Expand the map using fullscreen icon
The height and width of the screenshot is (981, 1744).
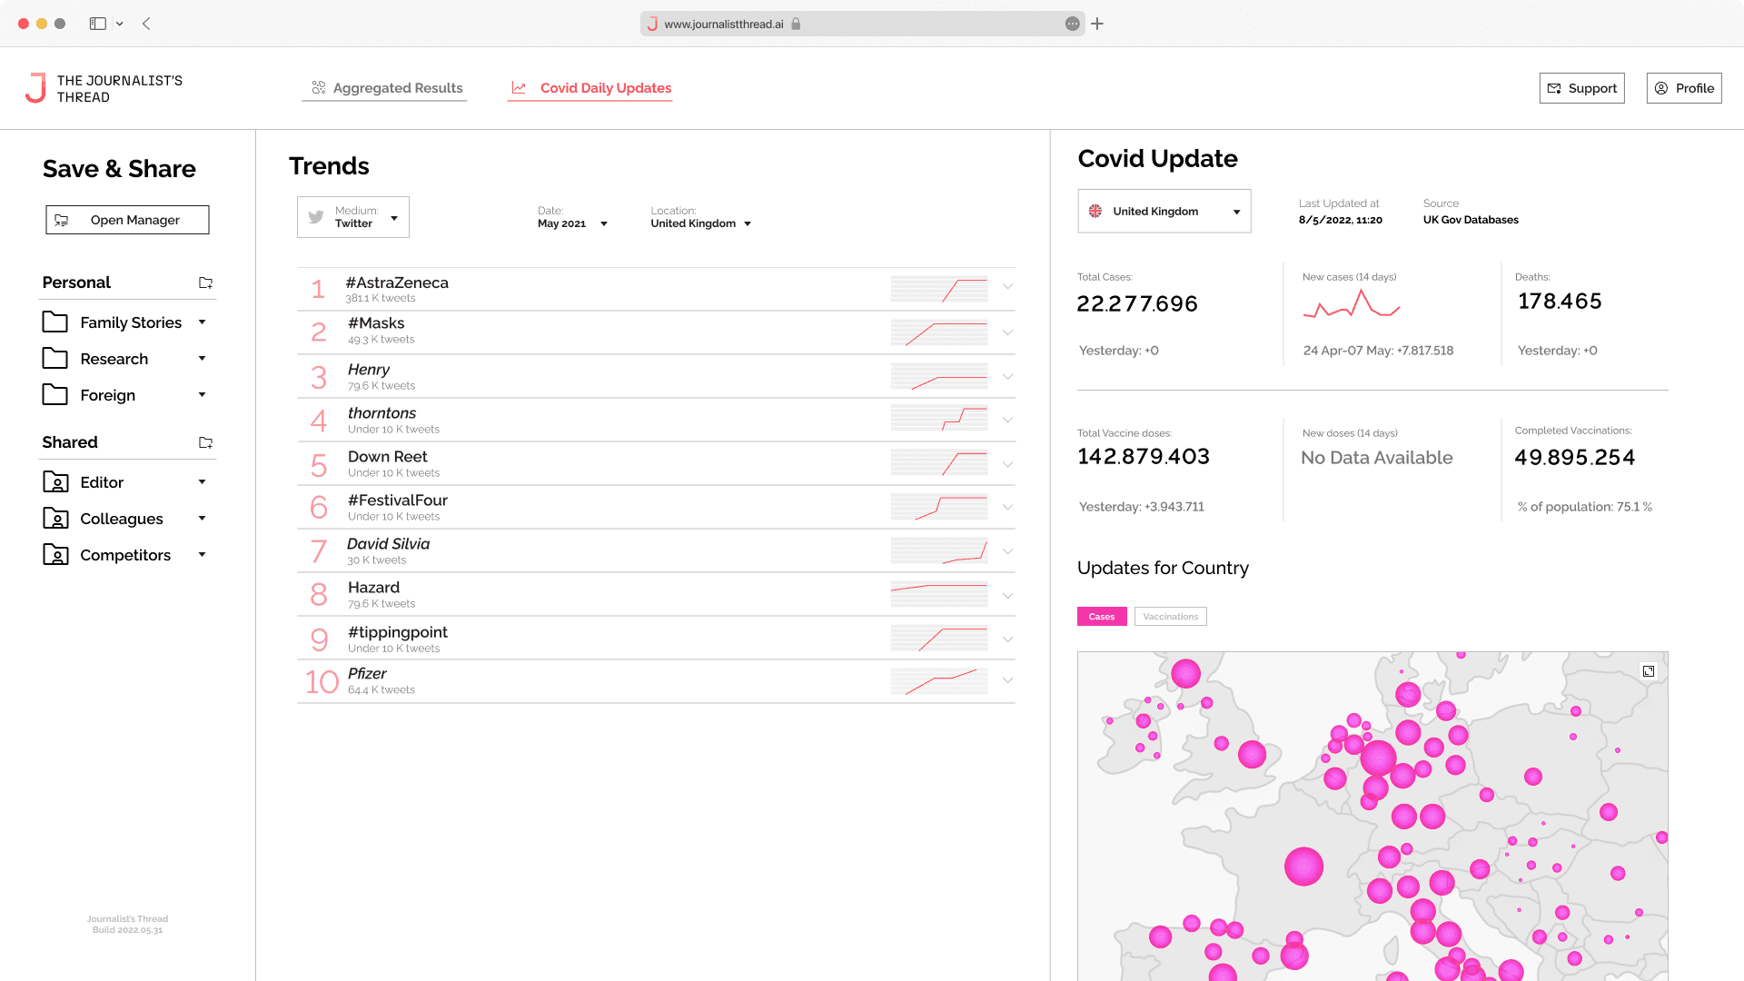point(1649,671)
